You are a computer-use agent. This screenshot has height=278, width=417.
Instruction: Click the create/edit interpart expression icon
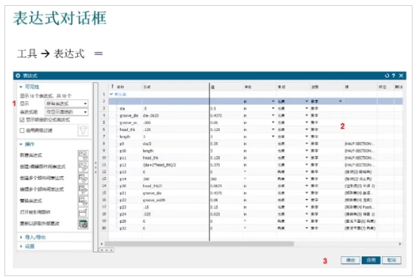pyautogui.click(x=83, y=167)
